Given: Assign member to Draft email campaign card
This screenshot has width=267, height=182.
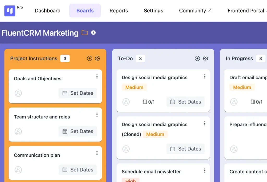Looking at the screenshot, I should [x=234, y=102].
